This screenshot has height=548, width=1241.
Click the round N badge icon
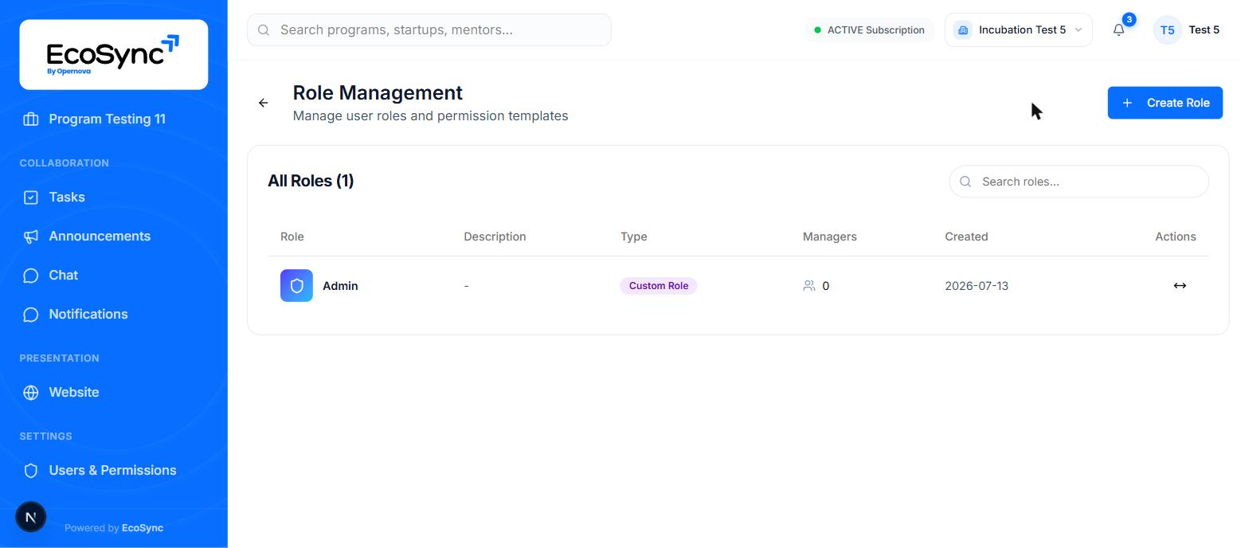pos(31,517)
